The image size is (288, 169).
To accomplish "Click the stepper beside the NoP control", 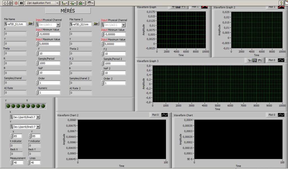I will click(x=37, y=73).
